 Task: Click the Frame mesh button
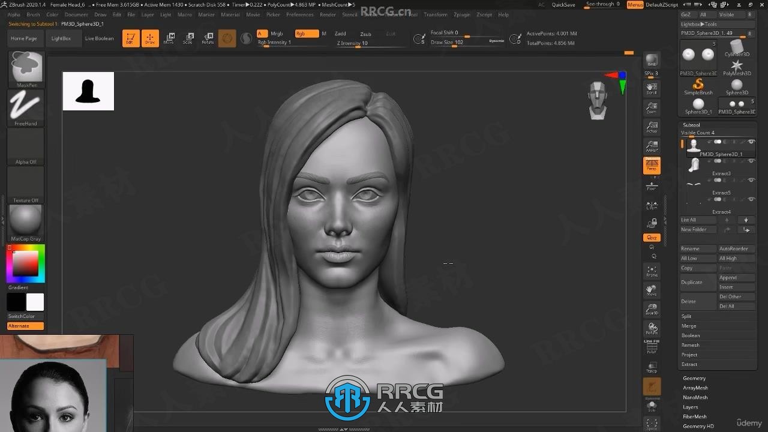[652, 271]
